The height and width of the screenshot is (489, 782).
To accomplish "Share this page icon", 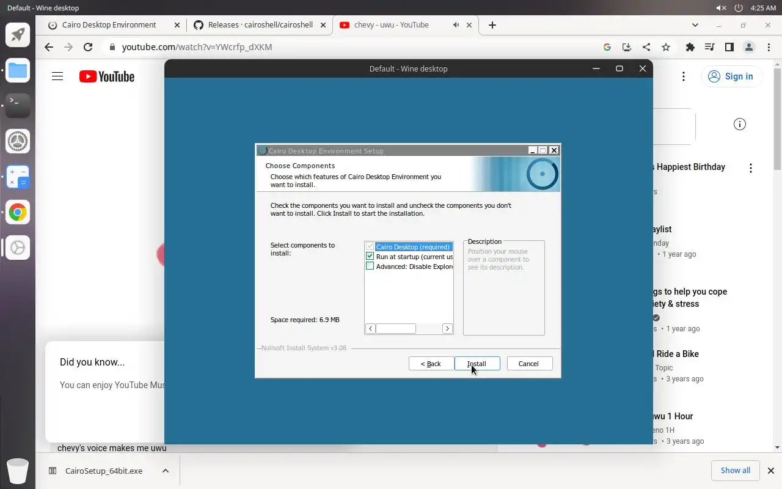I will tap(646, 47).
